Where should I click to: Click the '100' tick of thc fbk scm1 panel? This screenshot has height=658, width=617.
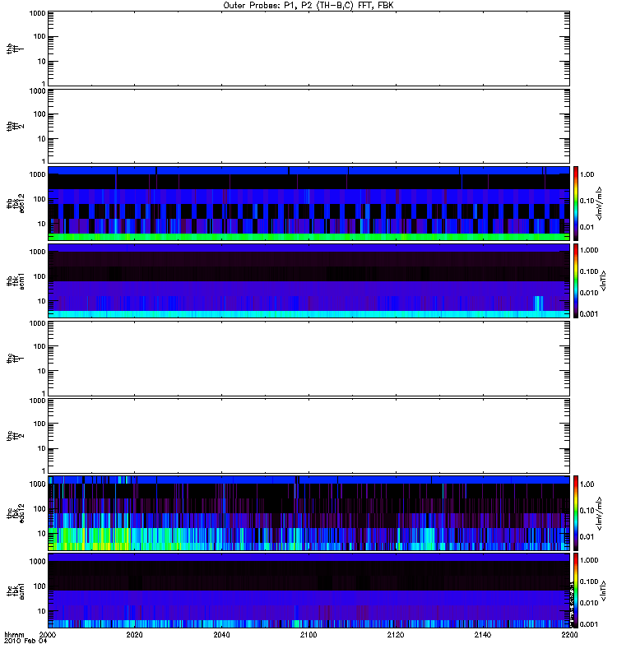point(39,586)
